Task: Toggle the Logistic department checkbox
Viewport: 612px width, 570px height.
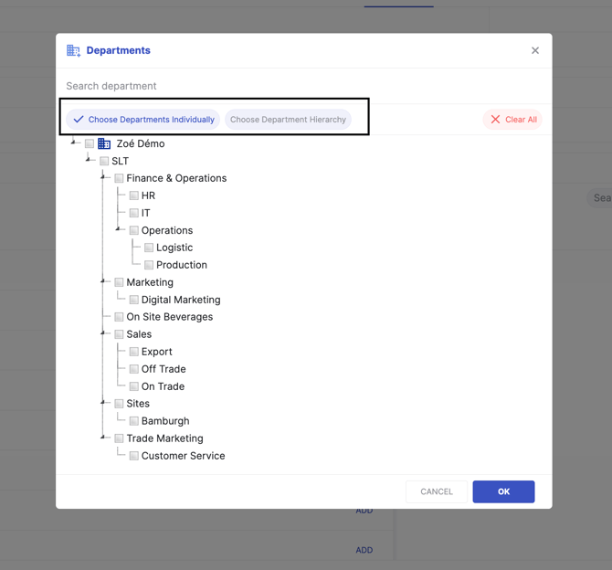Action: point(149,248)
